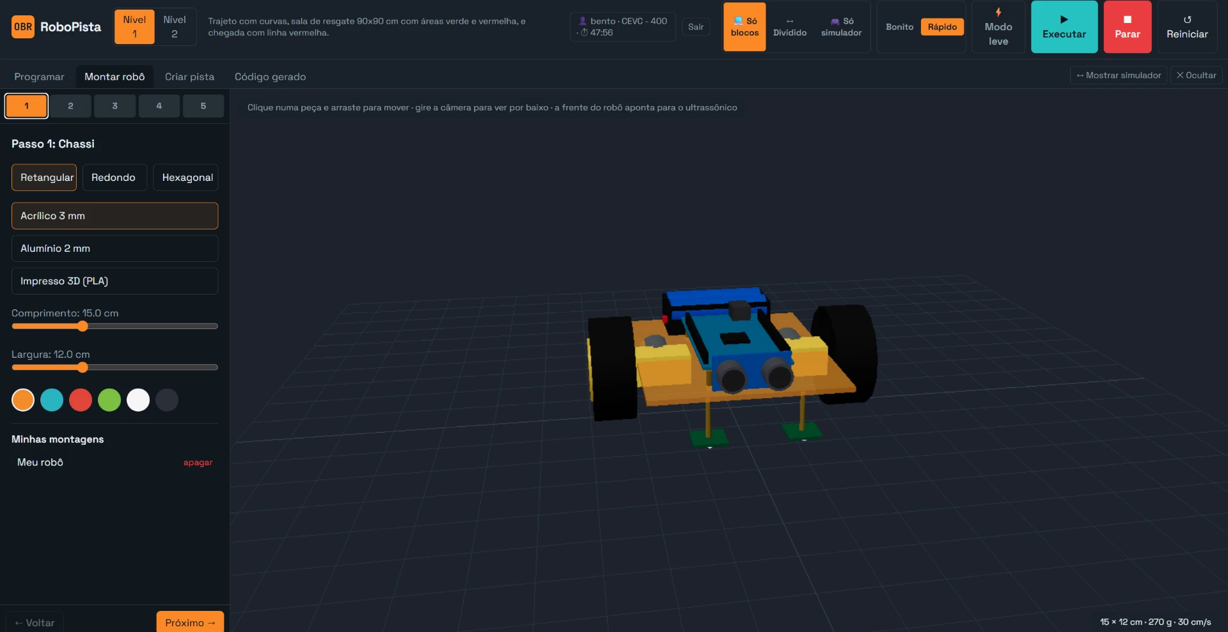Pick the dark gray chassis color
This screenshot has height=632, width=1228.
click(x=167, y=400)
